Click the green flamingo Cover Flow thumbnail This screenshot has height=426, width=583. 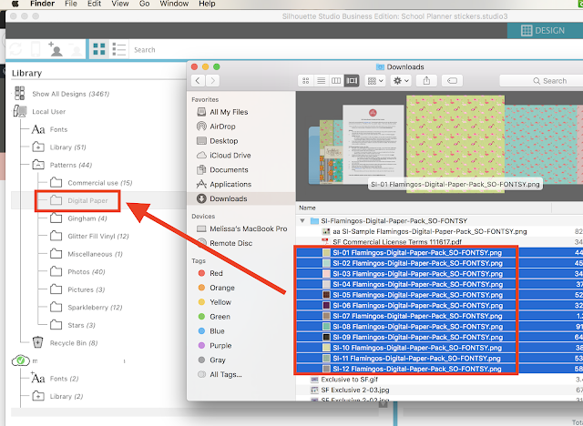pos(455,143)
